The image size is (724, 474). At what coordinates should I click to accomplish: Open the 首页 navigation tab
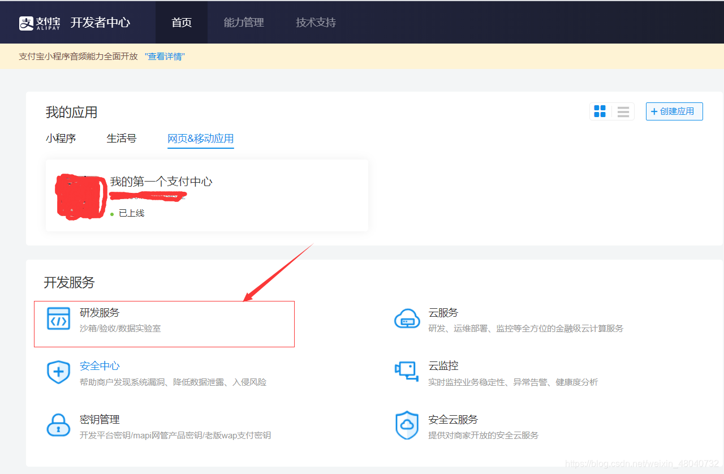(x=182, y=23)
